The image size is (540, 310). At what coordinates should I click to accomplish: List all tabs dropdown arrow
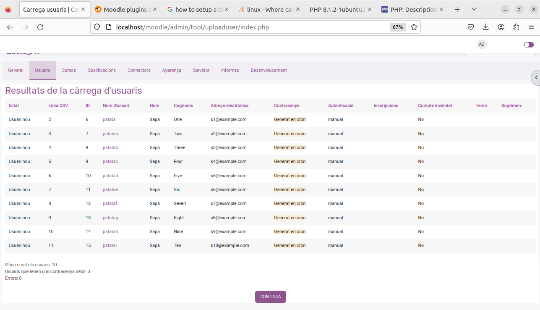(474, 9)
